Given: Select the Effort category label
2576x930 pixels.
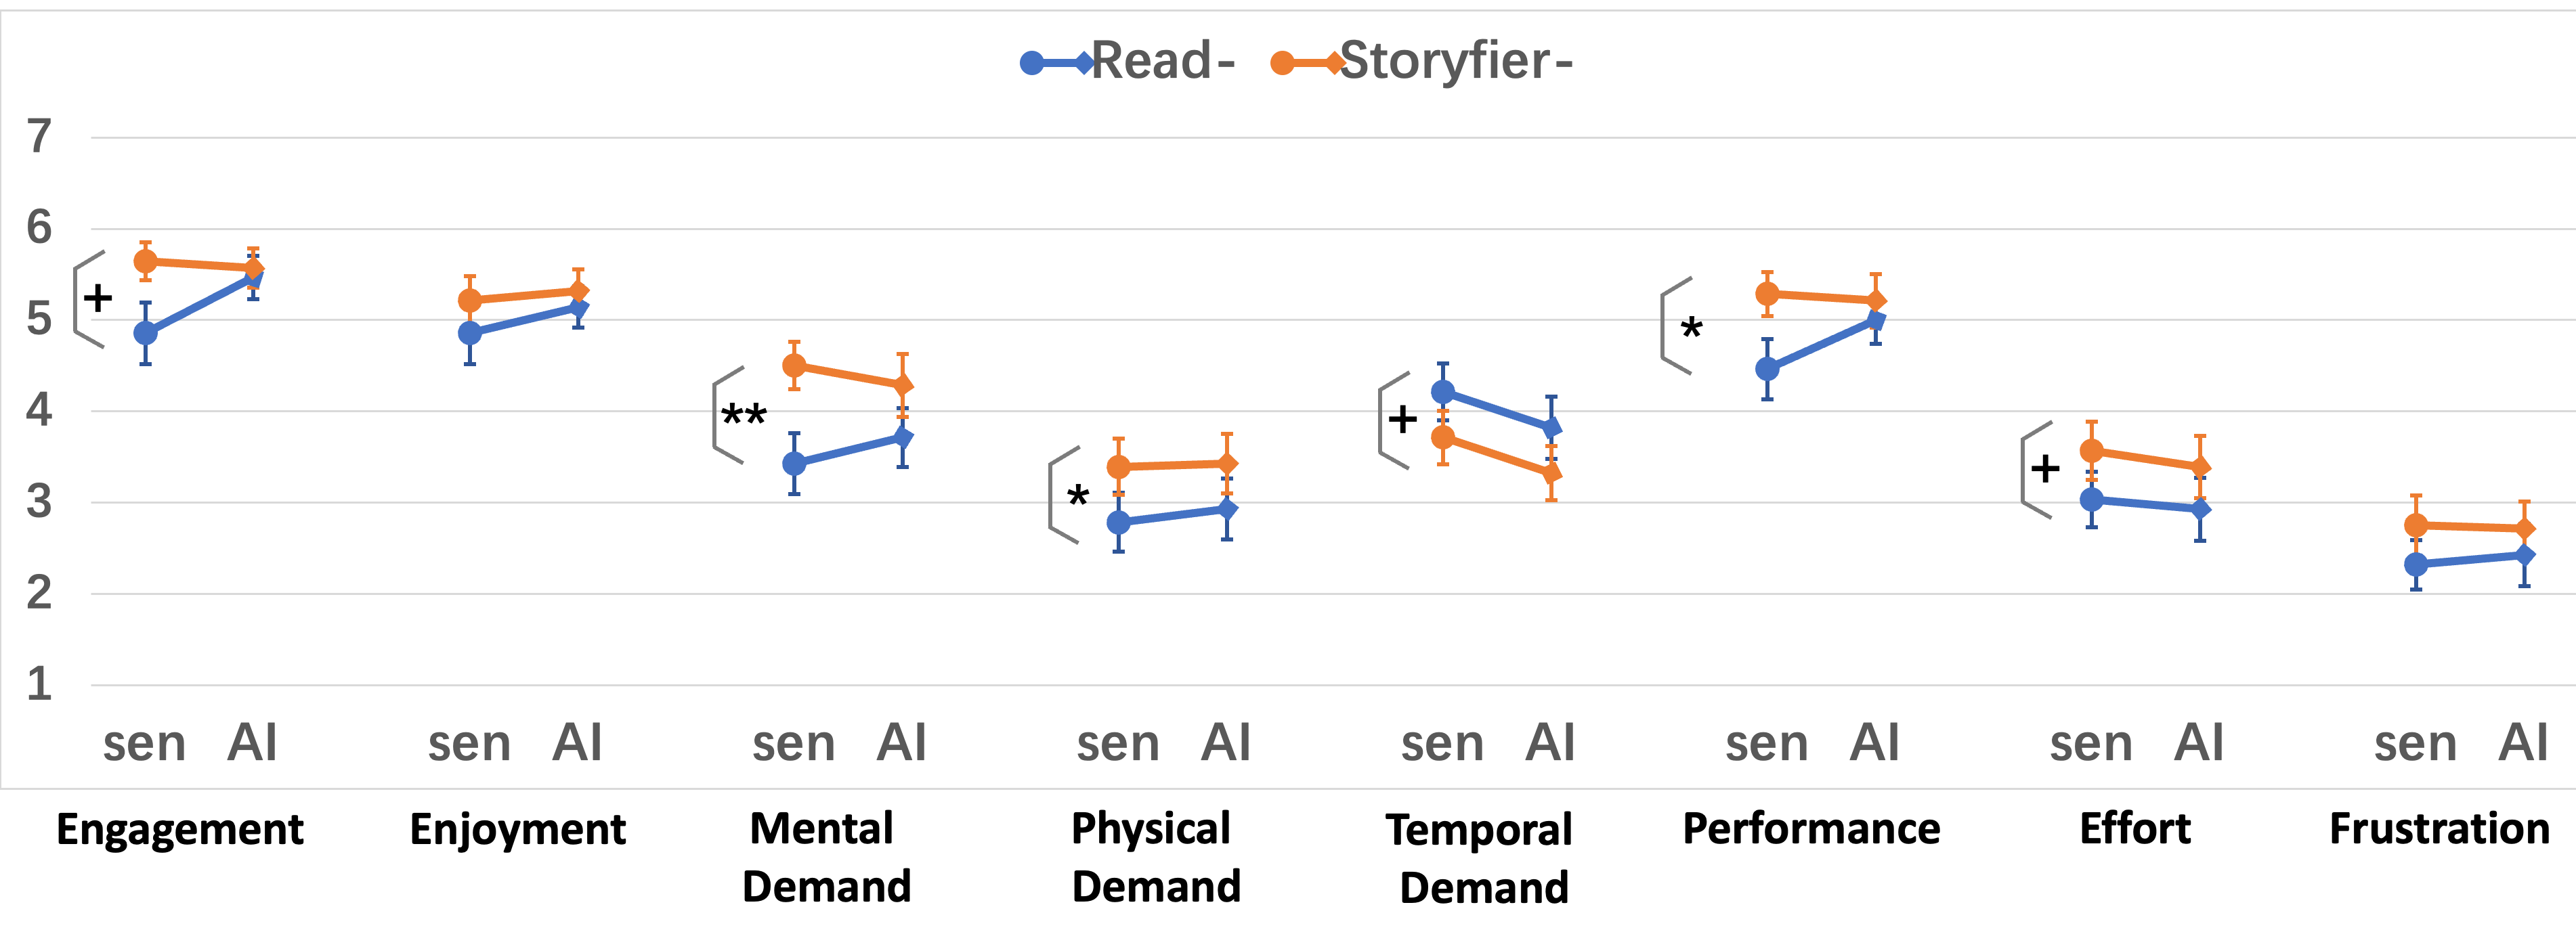Looking at the screenshot, I should coord(2135,829).
